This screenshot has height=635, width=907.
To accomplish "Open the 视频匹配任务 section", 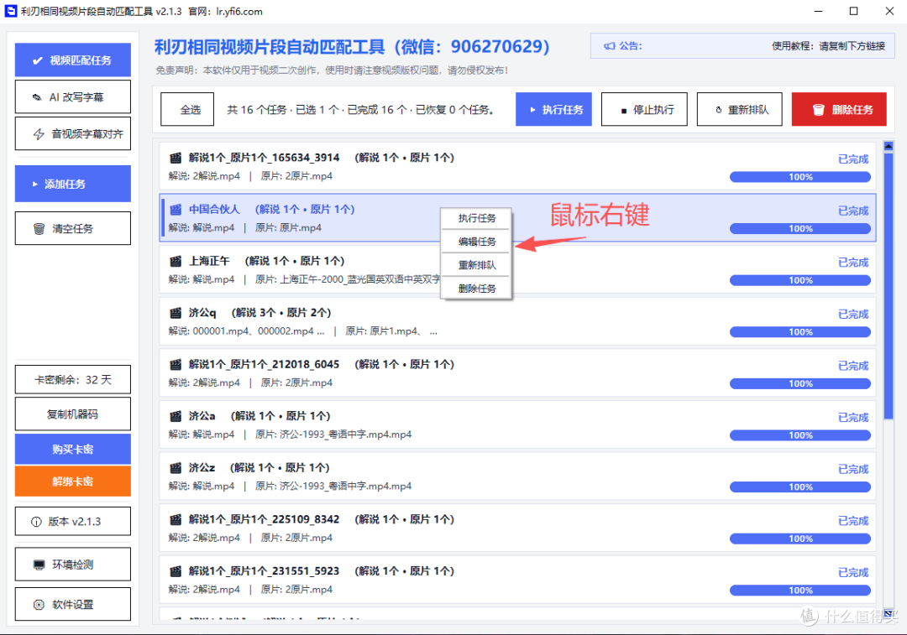I will [x=73, y=60].
